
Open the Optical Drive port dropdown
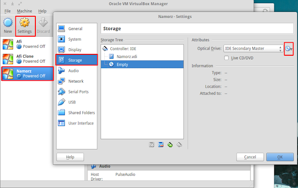coord(253,49)
